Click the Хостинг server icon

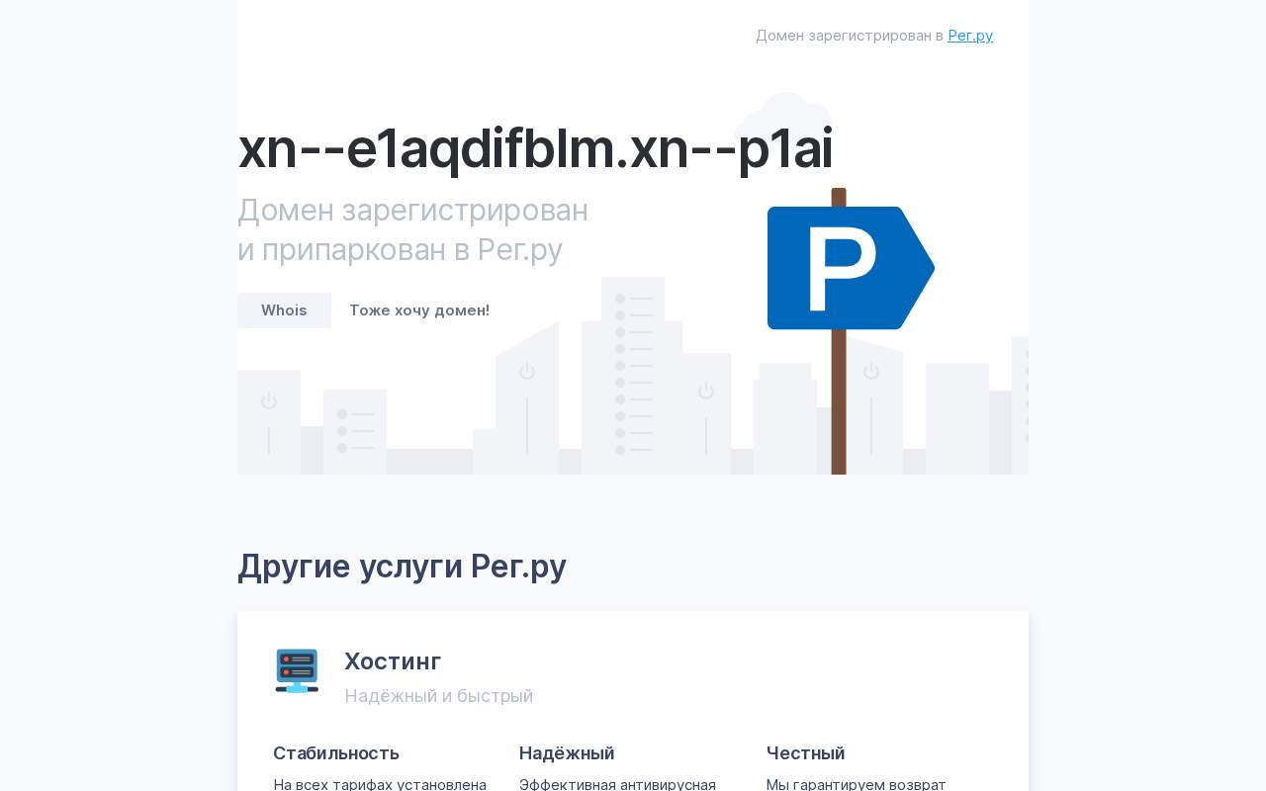[297, 670]
